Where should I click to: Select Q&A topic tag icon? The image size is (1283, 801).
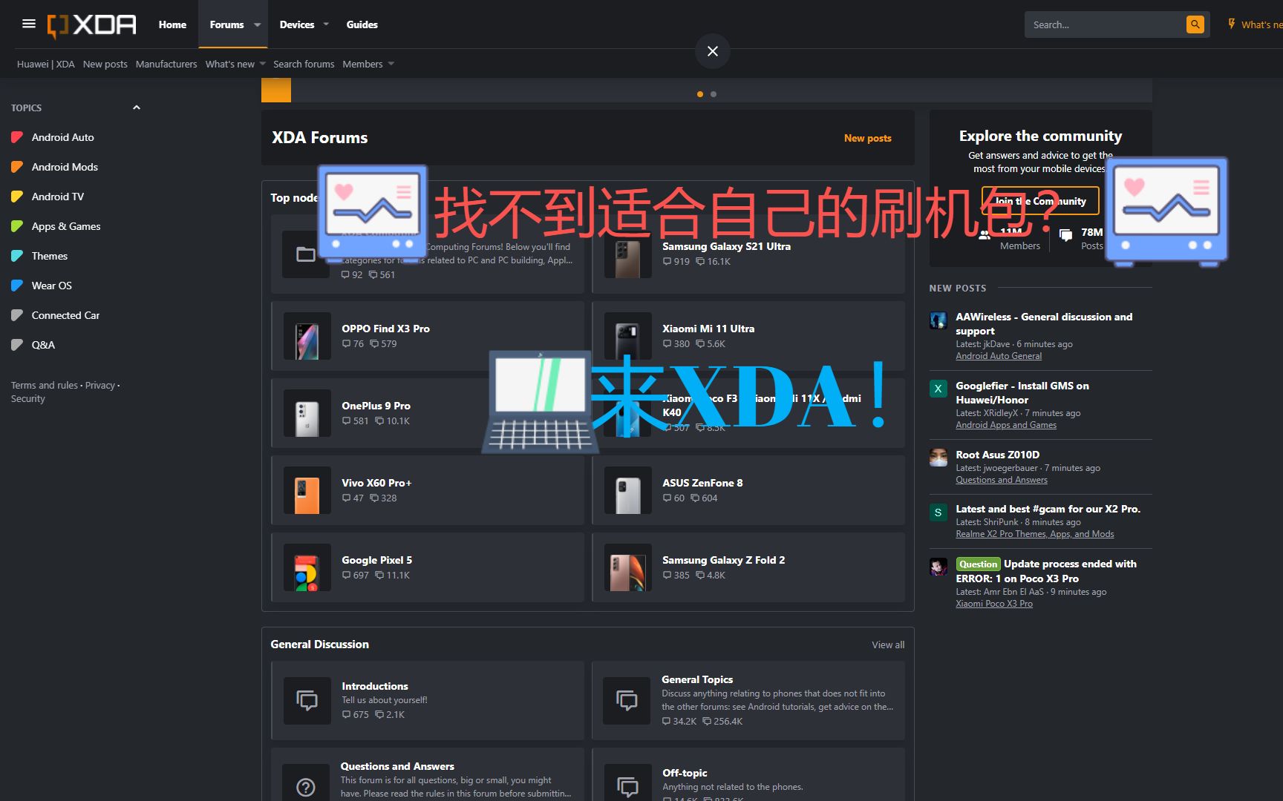(17, 345)
